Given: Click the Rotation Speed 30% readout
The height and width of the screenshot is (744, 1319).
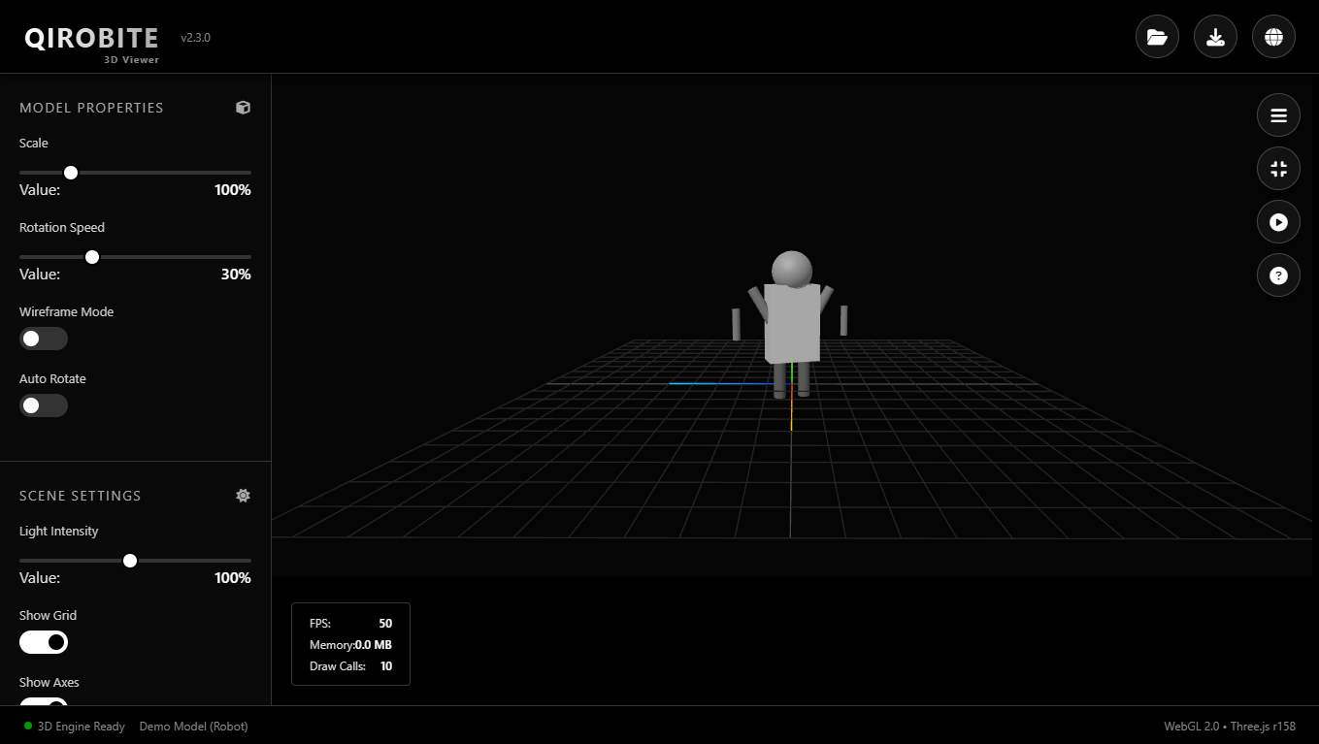Looking at the screenshot, I should click(x=236, y=275).
